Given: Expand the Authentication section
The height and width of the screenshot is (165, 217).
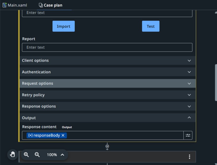Looking at the screenshot, I should [107, 72].
